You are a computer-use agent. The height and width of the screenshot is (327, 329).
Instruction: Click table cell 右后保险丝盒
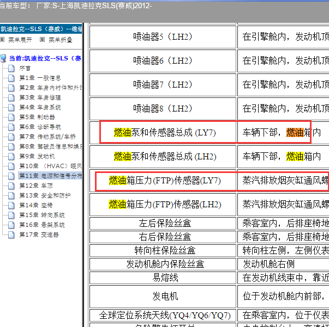pos(163,237)
